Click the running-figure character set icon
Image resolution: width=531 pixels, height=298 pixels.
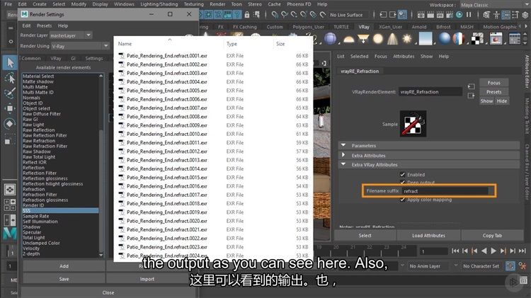coord(522,266)
